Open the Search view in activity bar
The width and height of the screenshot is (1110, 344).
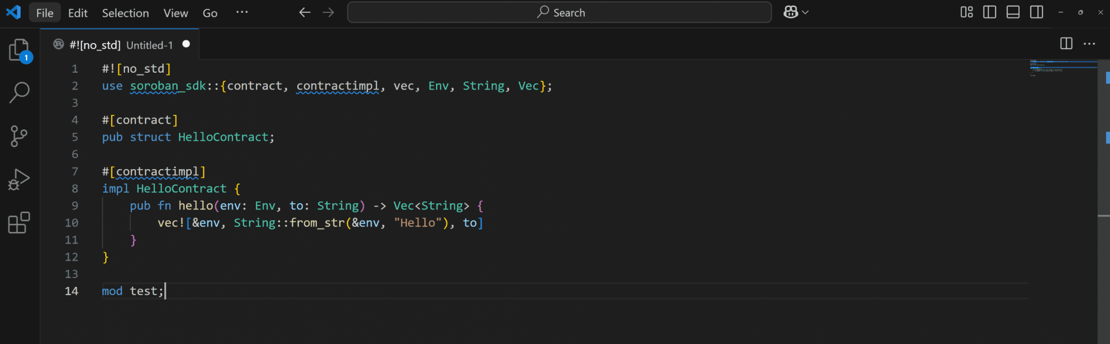coord(19,92)
